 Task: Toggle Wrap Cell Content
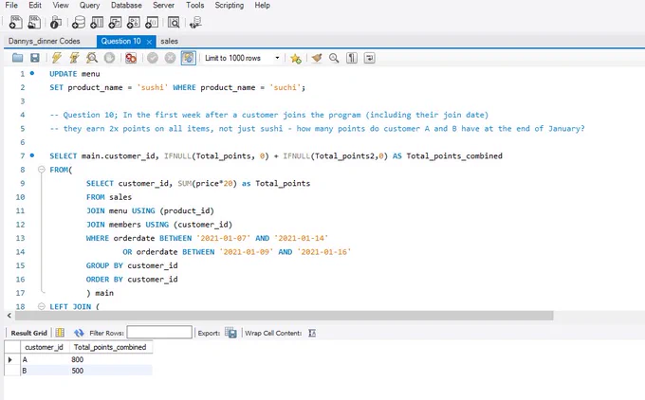[x=312, y=333]
